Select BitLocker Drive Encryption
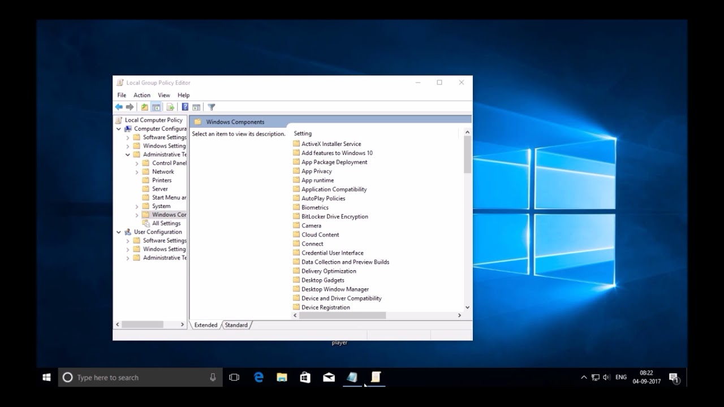 (x=335, y=216)
